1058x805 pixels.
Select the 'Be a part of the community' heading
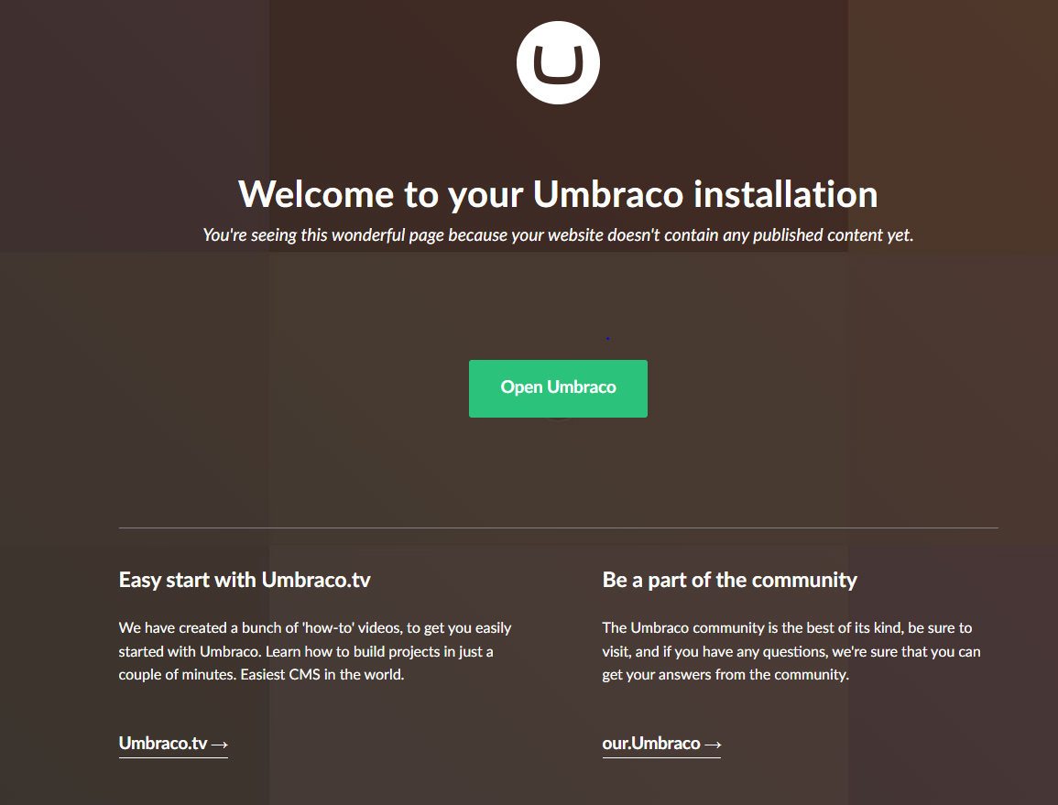tap(729, 580)
